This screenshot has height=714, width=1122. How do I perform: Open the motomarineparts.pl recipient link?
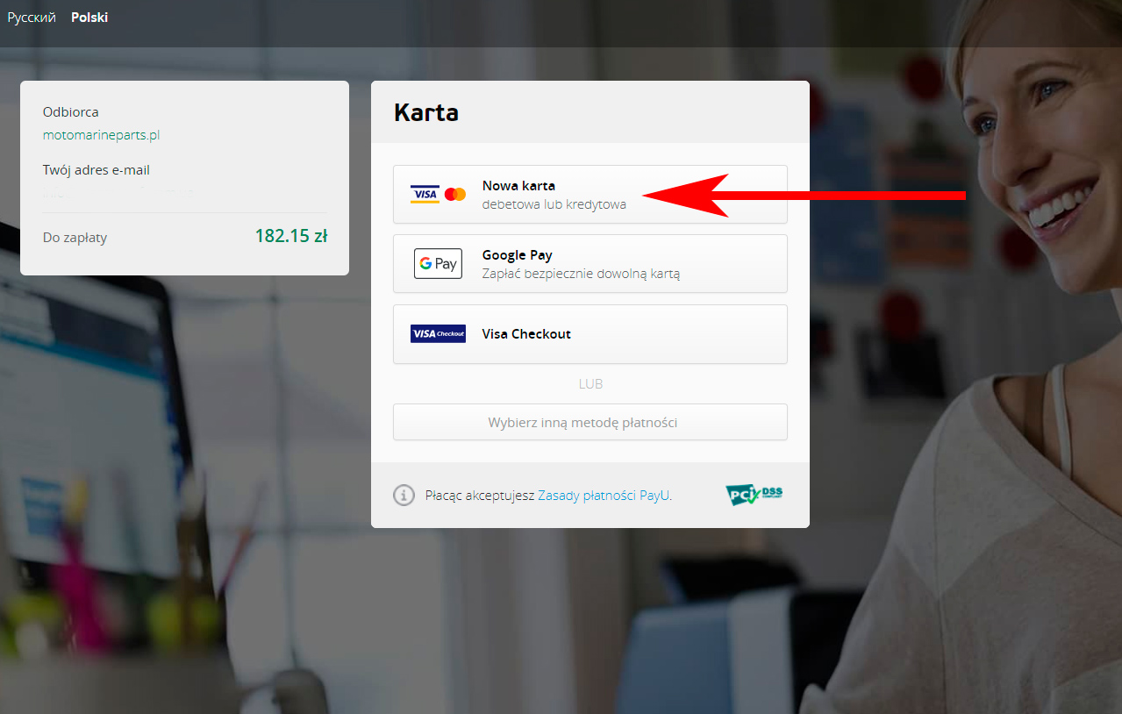click(101, 135)
